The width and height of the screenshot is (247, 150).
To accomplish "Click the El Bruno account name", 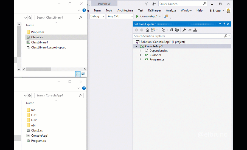I will 215,11.
